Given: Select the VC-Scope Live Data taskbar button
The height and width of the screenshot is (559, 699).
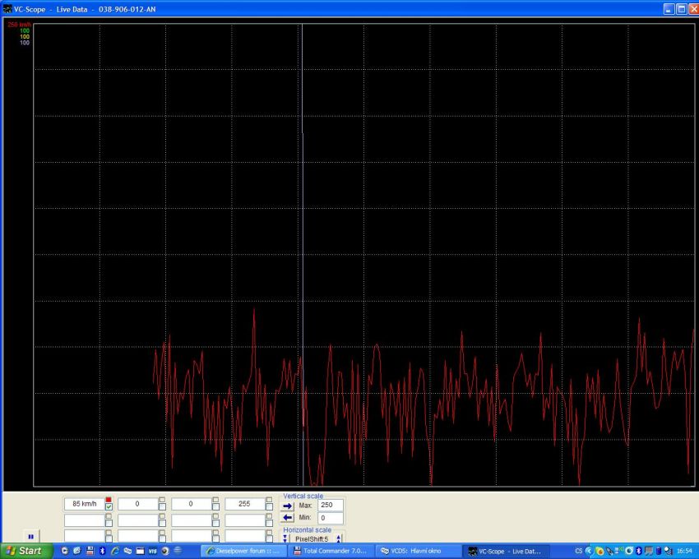Looking at the screenshot, I should click(x=506, y=551).
